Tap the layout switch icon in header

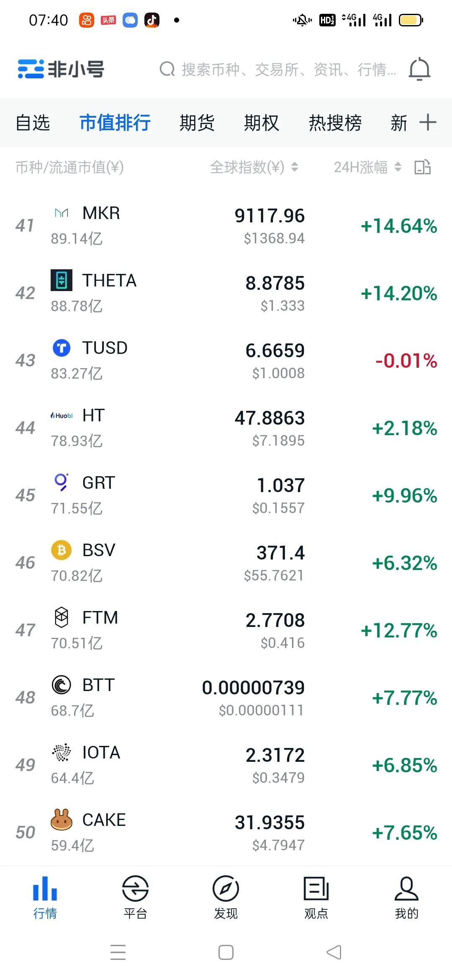(x=422, y=167)
